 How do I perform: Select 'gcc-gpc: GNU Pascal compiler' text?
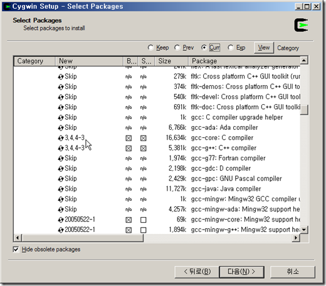tap(236, 179)
